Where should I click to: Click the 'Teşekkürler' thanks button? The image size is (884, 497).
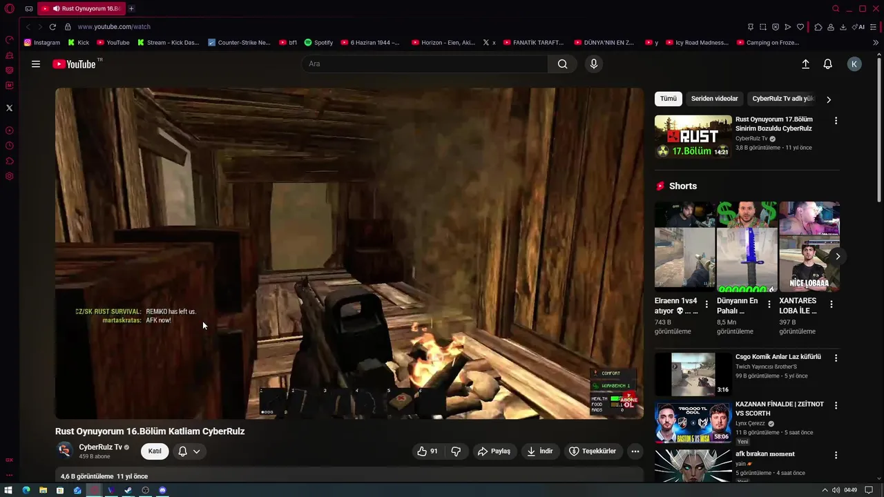[593, 451]
